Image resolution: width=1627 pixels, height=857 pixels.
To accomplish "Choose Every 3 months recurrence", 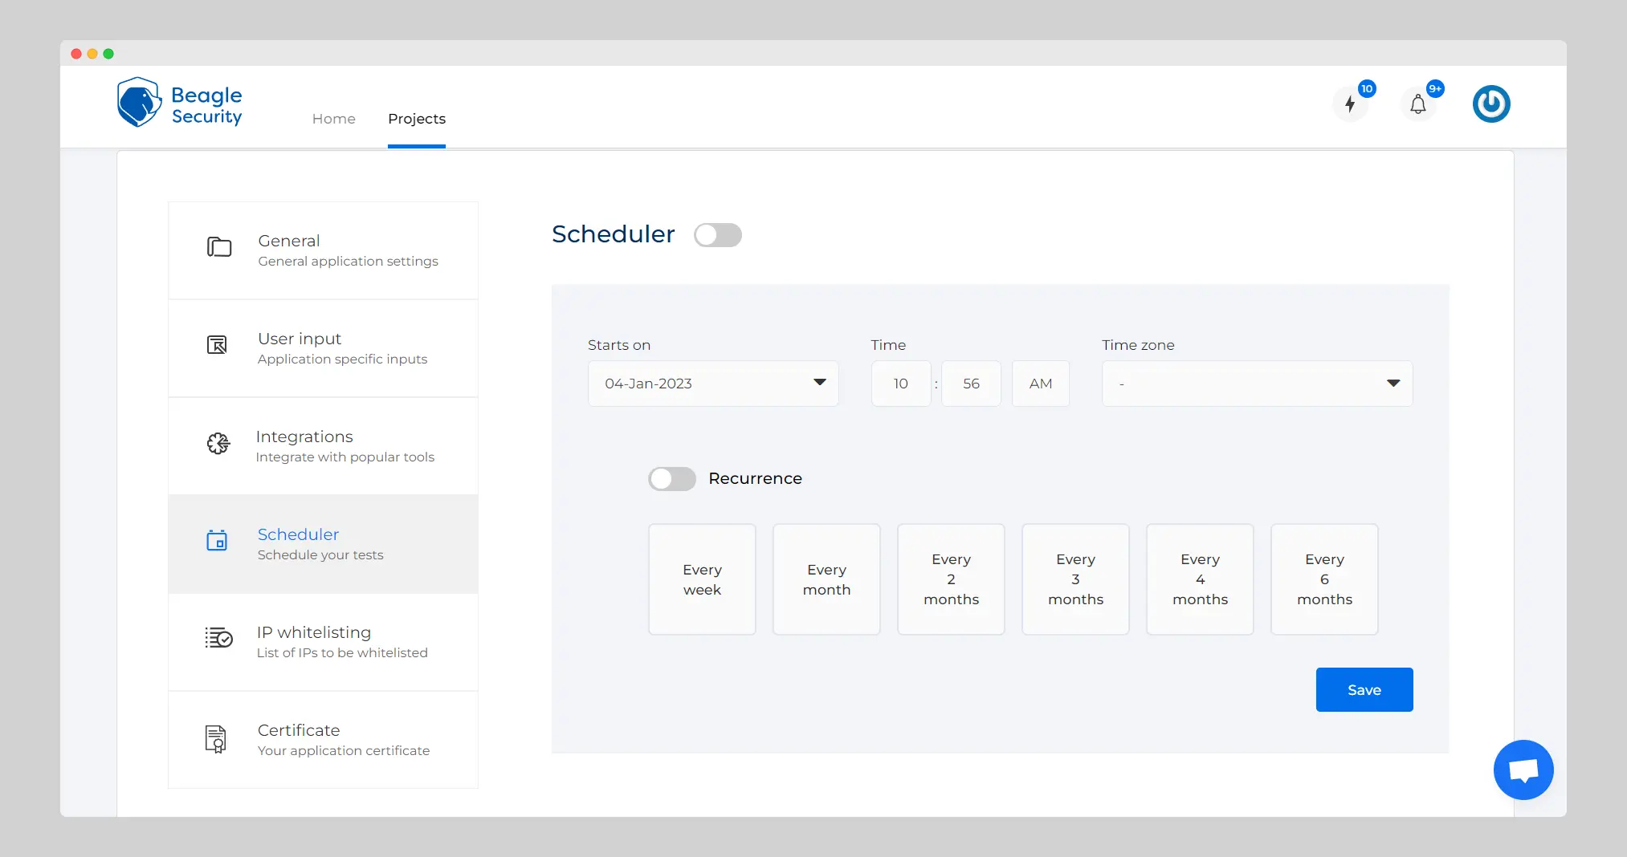I will 1075,579.
